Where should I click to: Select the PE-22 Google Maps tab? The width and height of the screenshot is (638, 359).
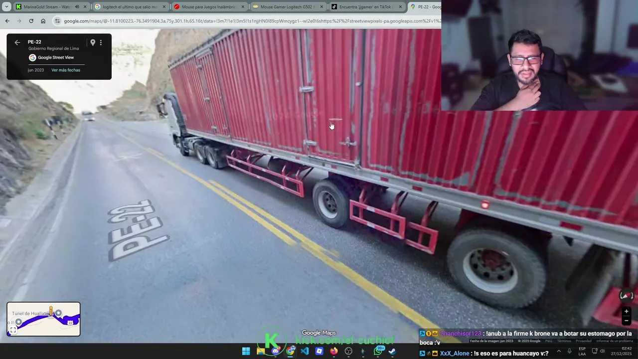(425, 7)
